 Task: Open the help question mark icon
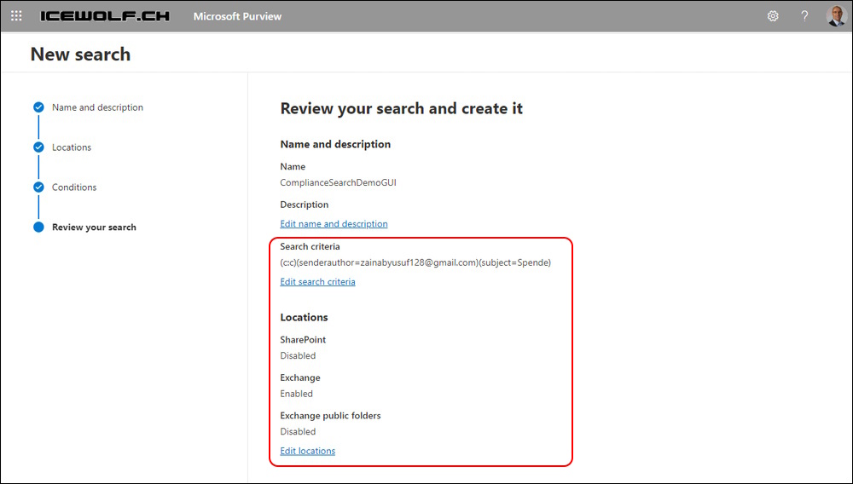804,16
